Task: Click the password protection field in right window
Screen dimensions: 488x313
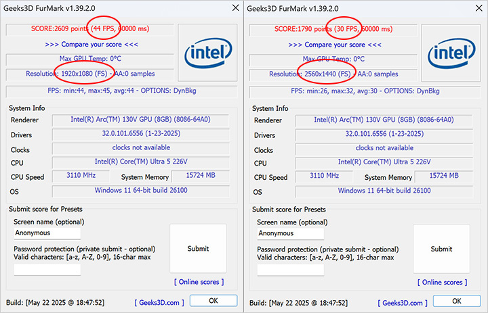Action: pos(291,270)
